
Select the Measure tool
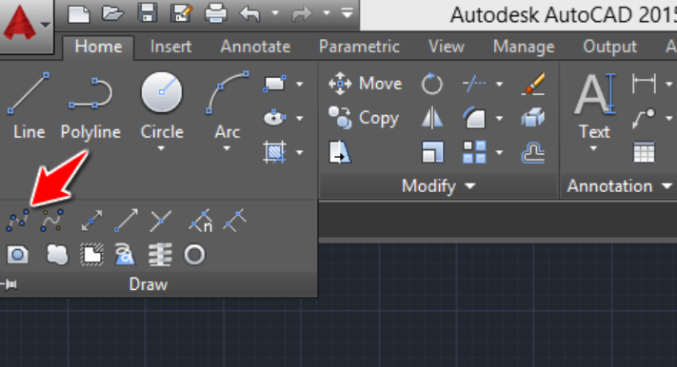pyautogui.click(x=235, y=221)
